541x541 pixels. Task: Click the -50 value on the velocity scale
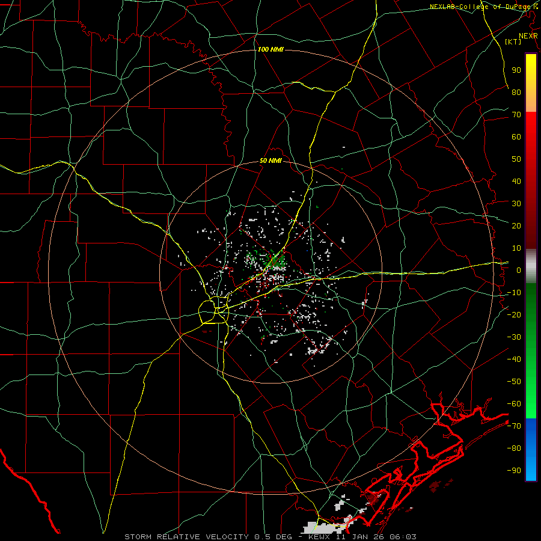pos(514,382)
